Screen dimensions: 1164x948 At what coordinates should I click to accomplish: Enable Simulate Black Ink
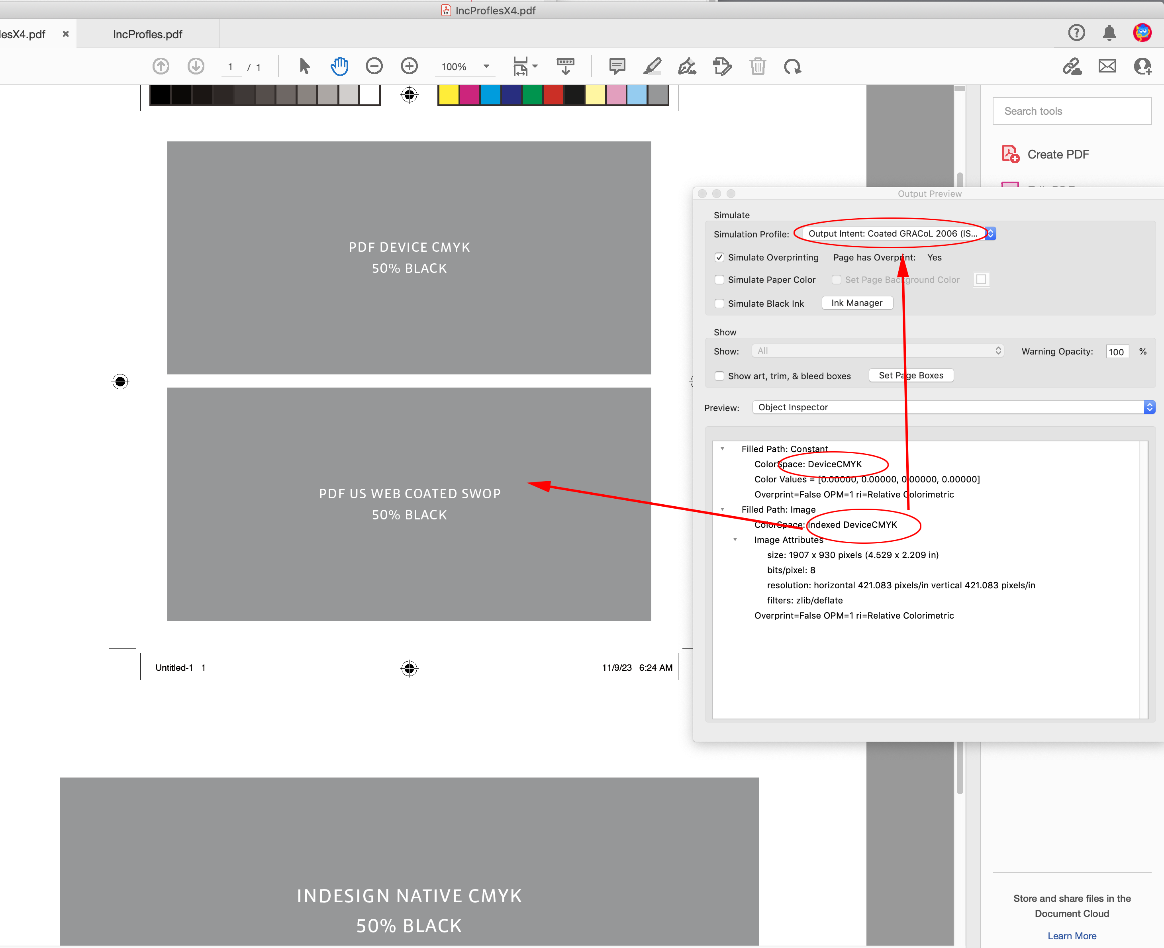coord(719,303)
